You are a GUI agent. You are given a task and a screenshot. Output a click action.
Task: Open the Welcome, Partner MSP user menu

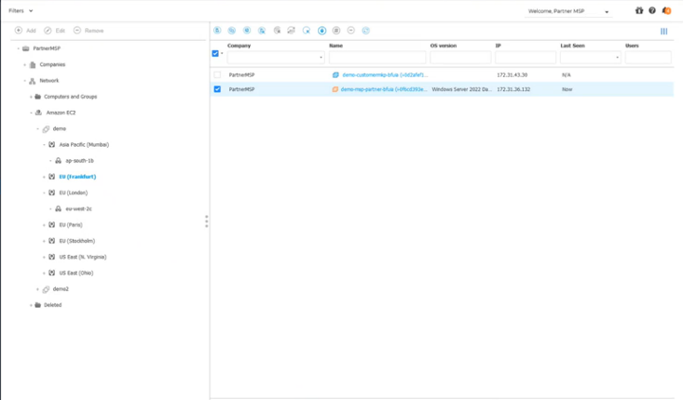[x=568, y=12]
